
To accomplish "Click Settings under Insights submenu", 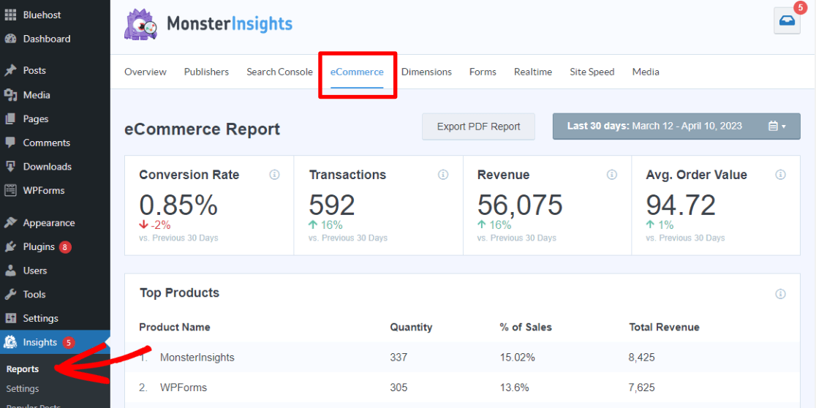I will [23, 389].
